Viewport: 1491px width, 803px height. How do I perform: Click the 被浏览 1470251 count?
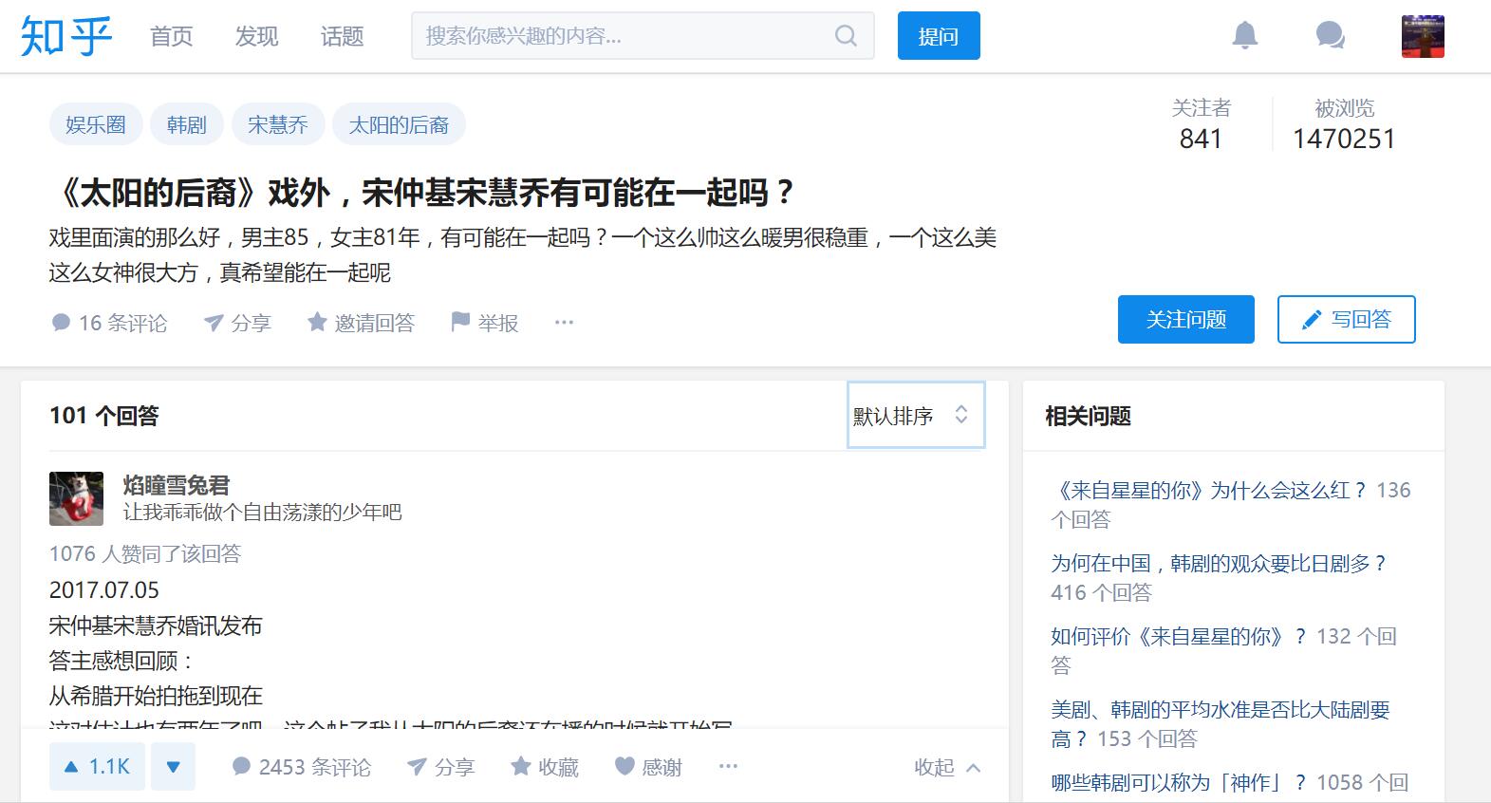[1344, 124]
